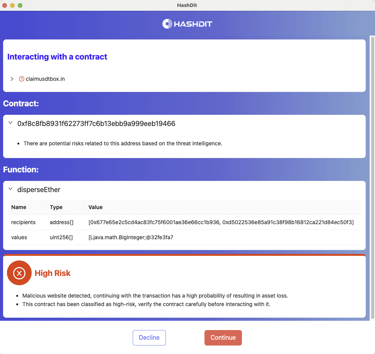Select the claimusdtbox.in domain text
This screenshot has width=375, height=354.
(x=45, y=79)
